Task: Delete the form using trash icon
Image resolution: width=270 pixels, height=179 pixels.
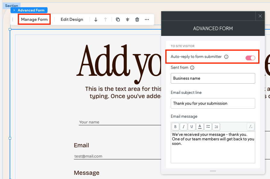Action: pos(137,20)
